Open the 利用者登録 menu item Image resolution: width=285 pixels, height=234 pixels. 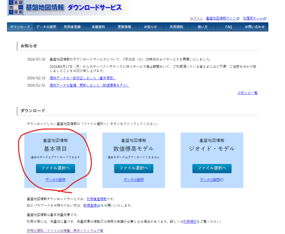[72, 27]
